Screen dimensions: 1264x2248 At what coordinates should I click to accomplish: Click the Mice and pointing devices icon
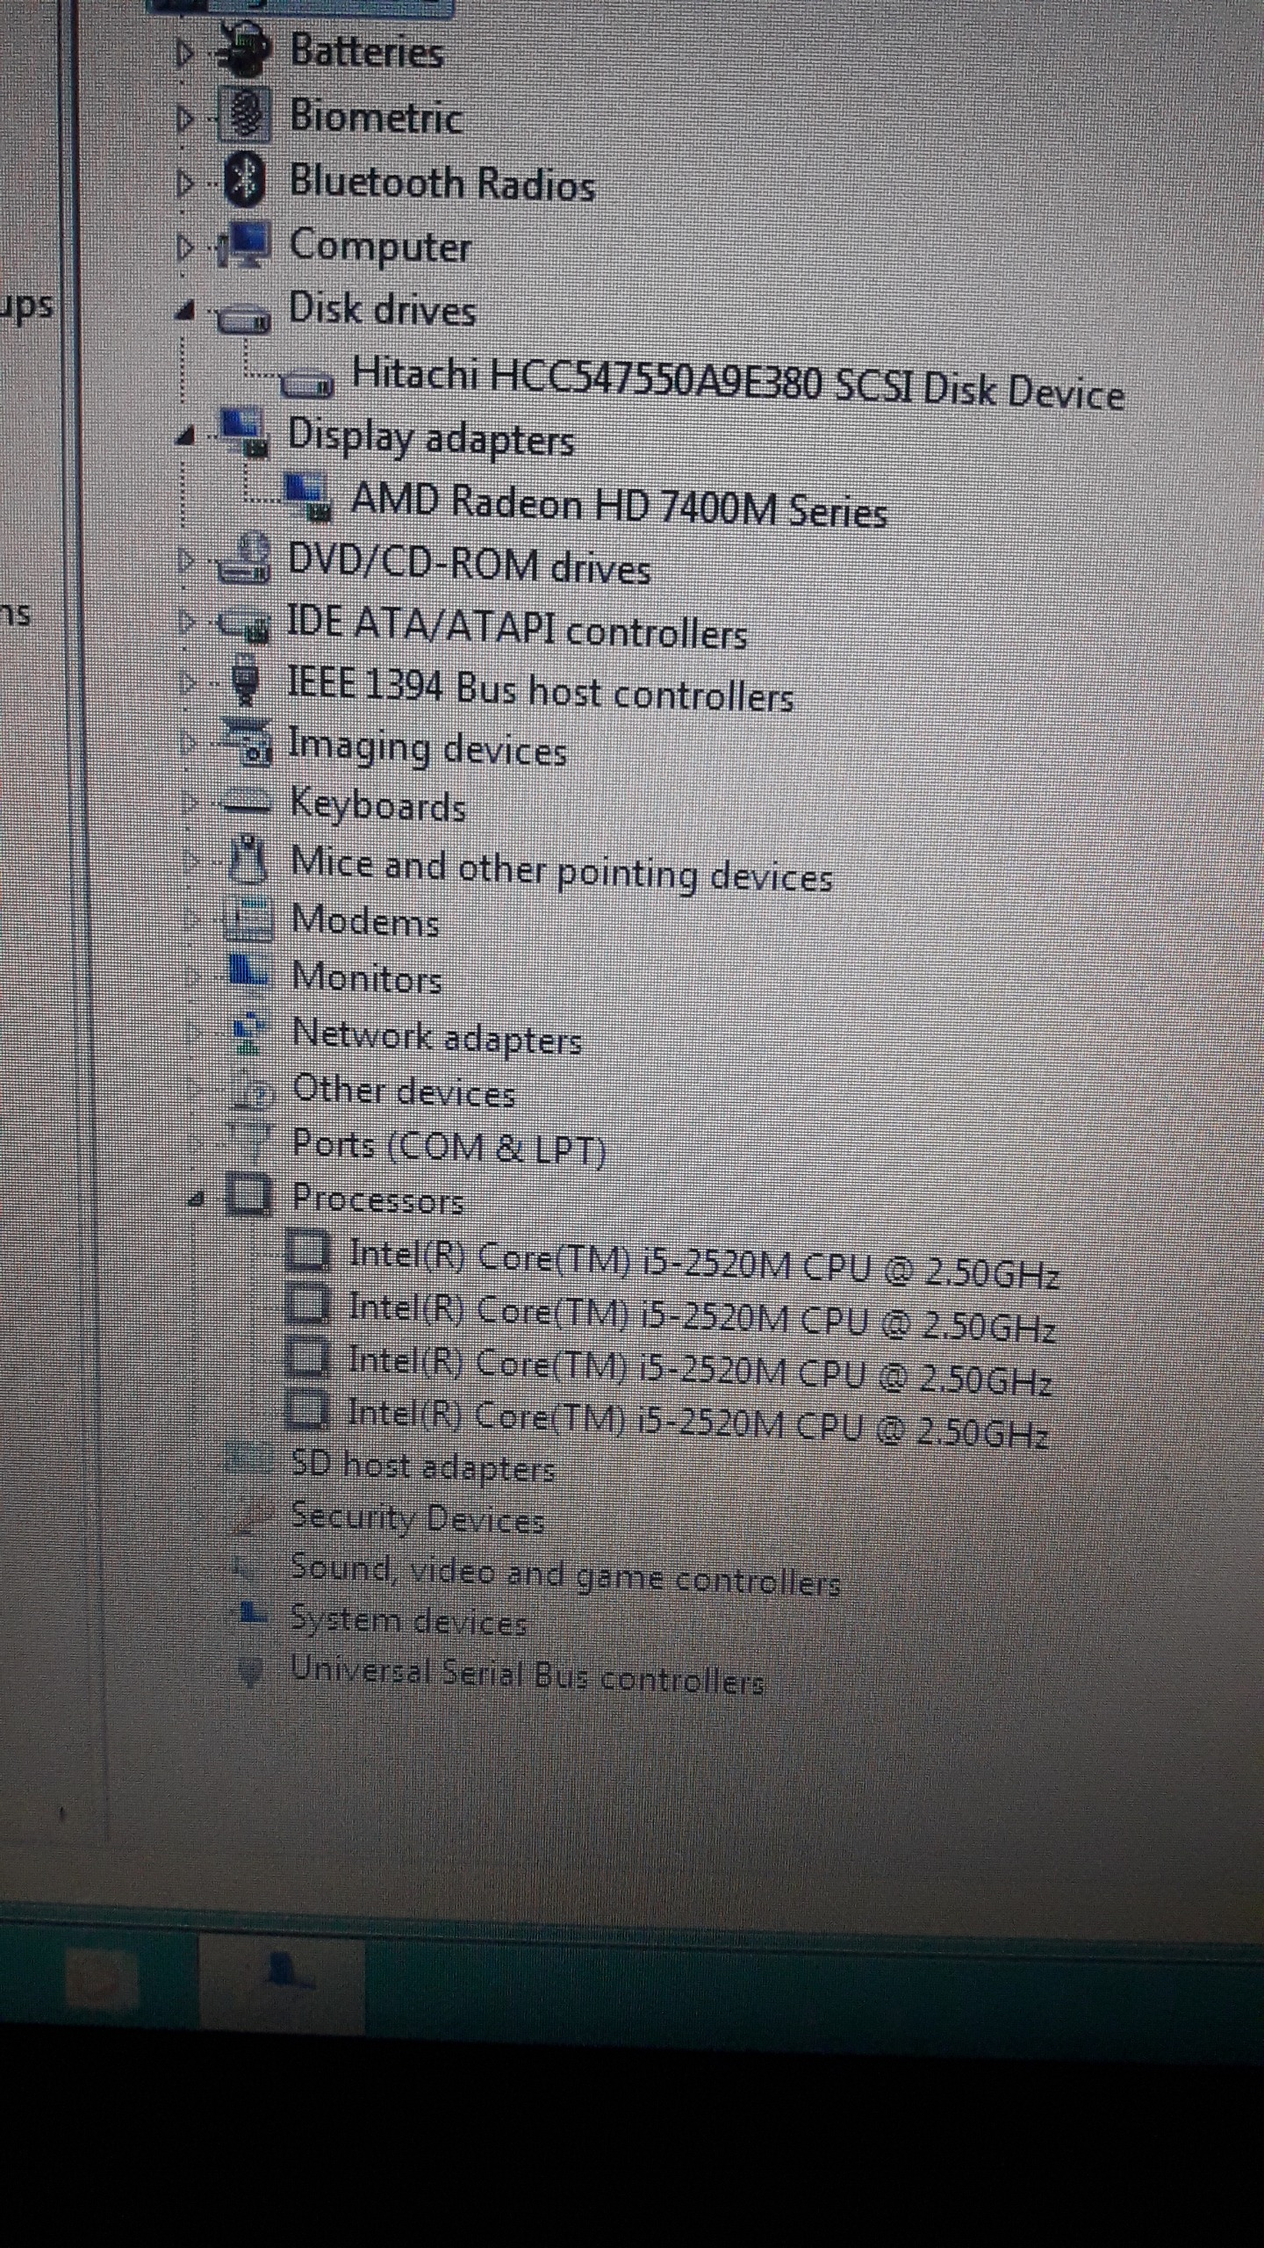(248, 860)
